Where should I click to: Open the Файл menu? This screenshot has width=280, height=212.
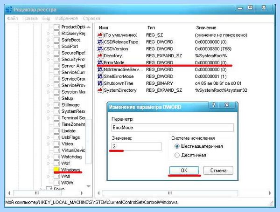(x=12, y=18)
